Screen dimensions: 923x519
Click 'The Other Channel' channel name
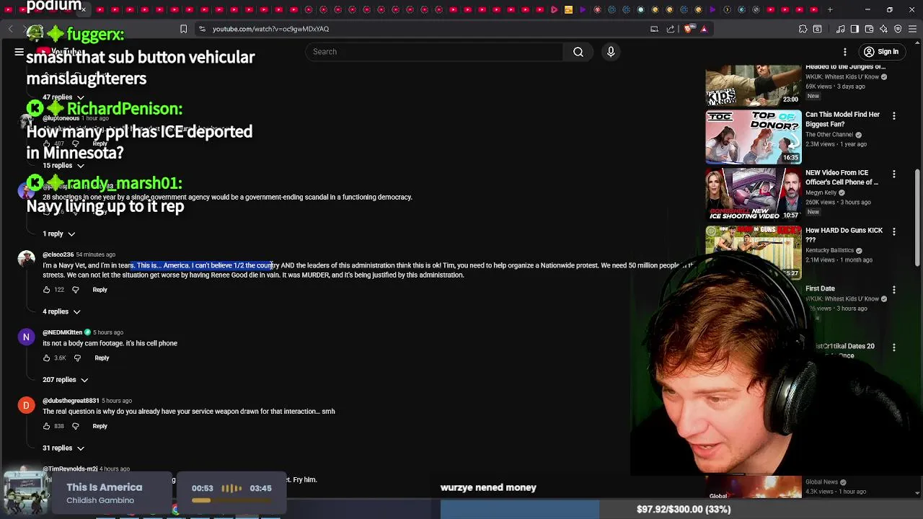(x=829, y=135)
